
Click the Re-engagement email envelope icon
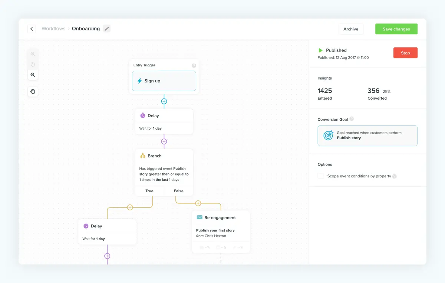tap(200, 217)
